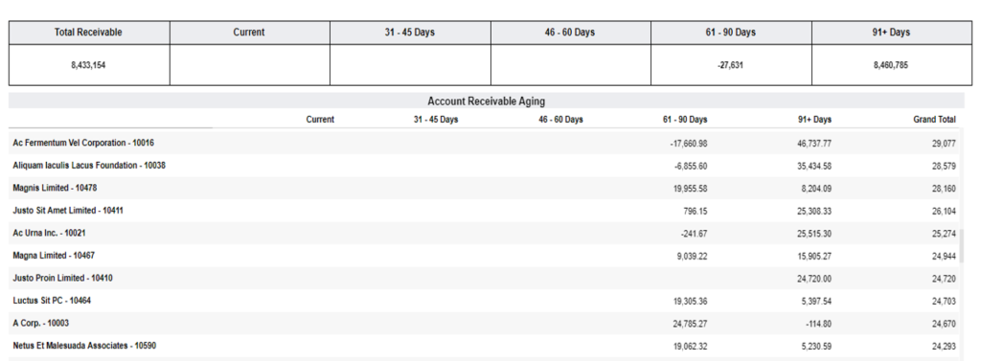Screen dimensions: 981x361
Task: Click the 46,737.77 cell
Action: pos(814,144)
